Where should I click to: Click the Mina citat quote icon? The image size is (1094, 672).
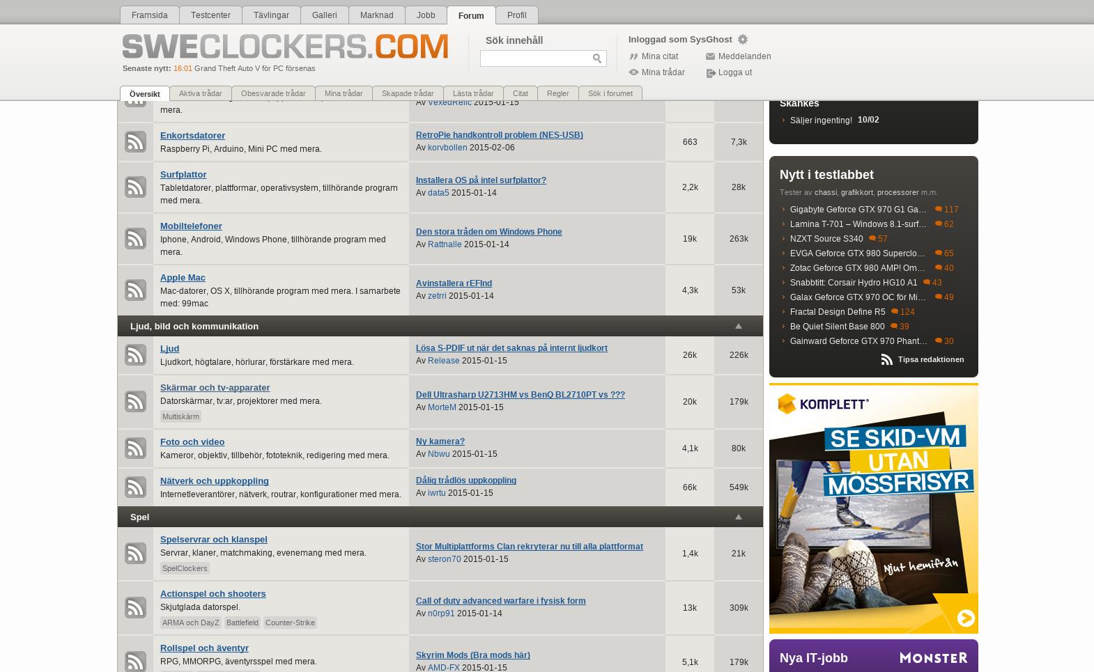(x=633, y=56)
